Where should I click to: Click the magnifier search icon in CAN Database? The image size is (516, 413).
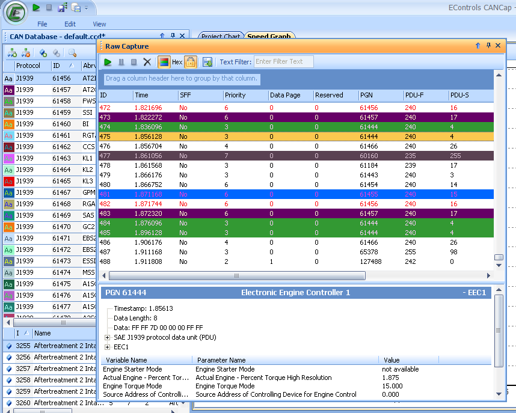click(72, 52)
